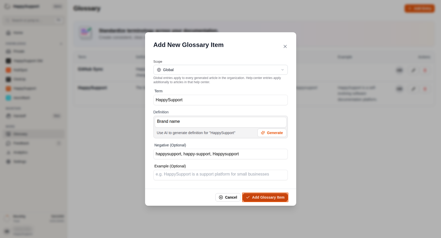Confirm with Add Glossary Item button
The height and width of the screenshot is (238, 441).
[265, 197]
